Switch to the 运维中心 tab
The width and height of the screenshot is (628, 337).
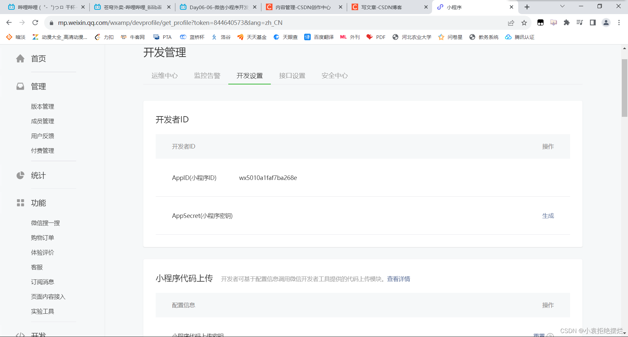click(165, 76)
